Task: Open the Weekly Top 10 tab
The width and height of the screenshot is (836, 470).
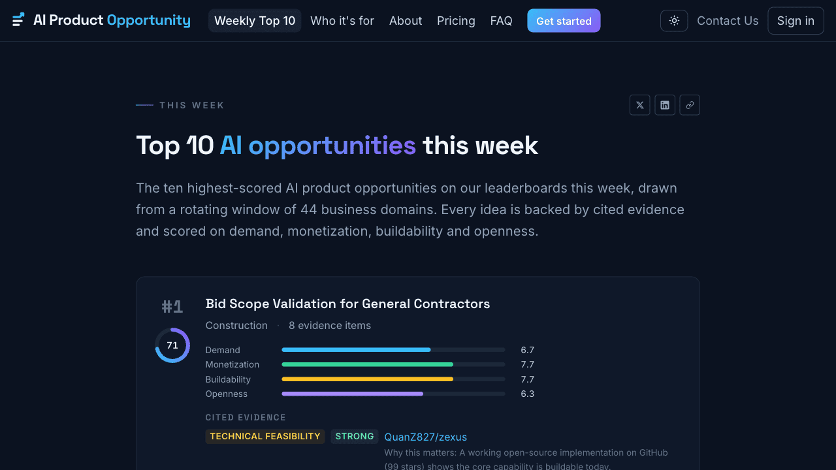Action: point(255,21)
